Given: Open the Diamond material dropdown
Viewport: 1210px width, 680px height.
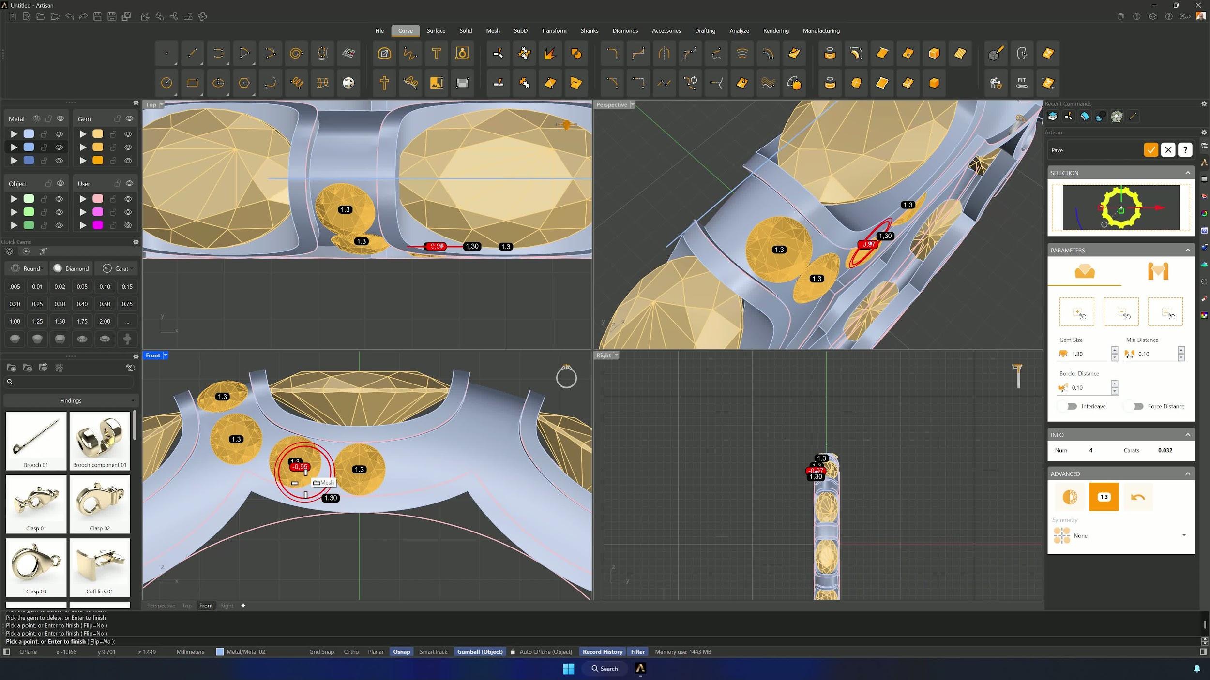Looking at the screenshot, I should tap(71, 268).
